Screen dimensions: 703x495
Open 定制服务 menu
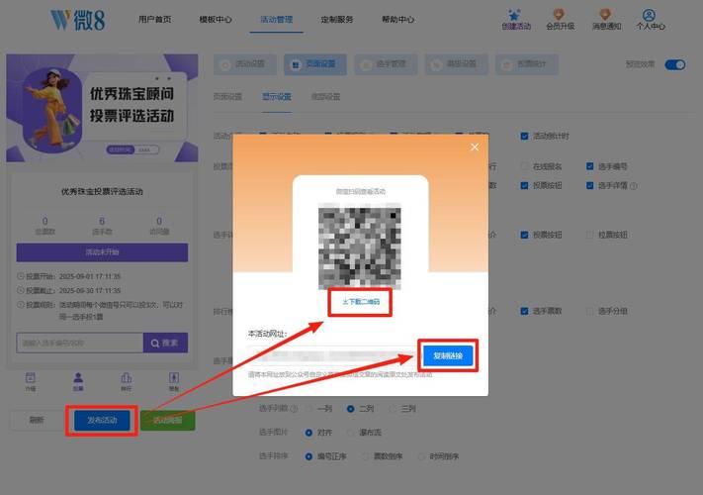tap(337, 19)
